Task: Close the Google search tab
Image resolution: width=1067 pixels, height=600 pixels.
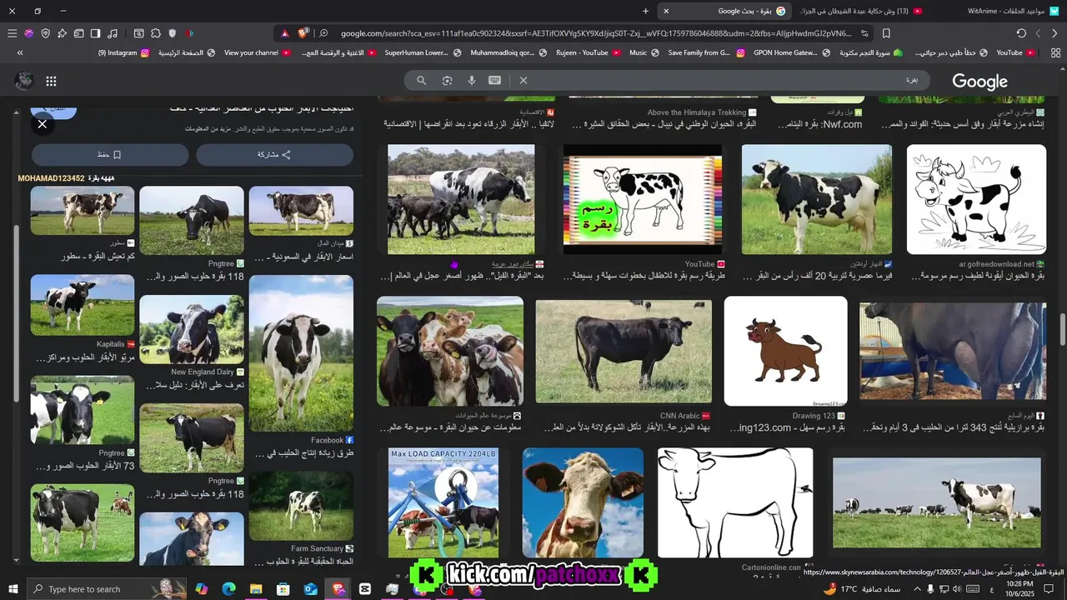Action: 665,11
